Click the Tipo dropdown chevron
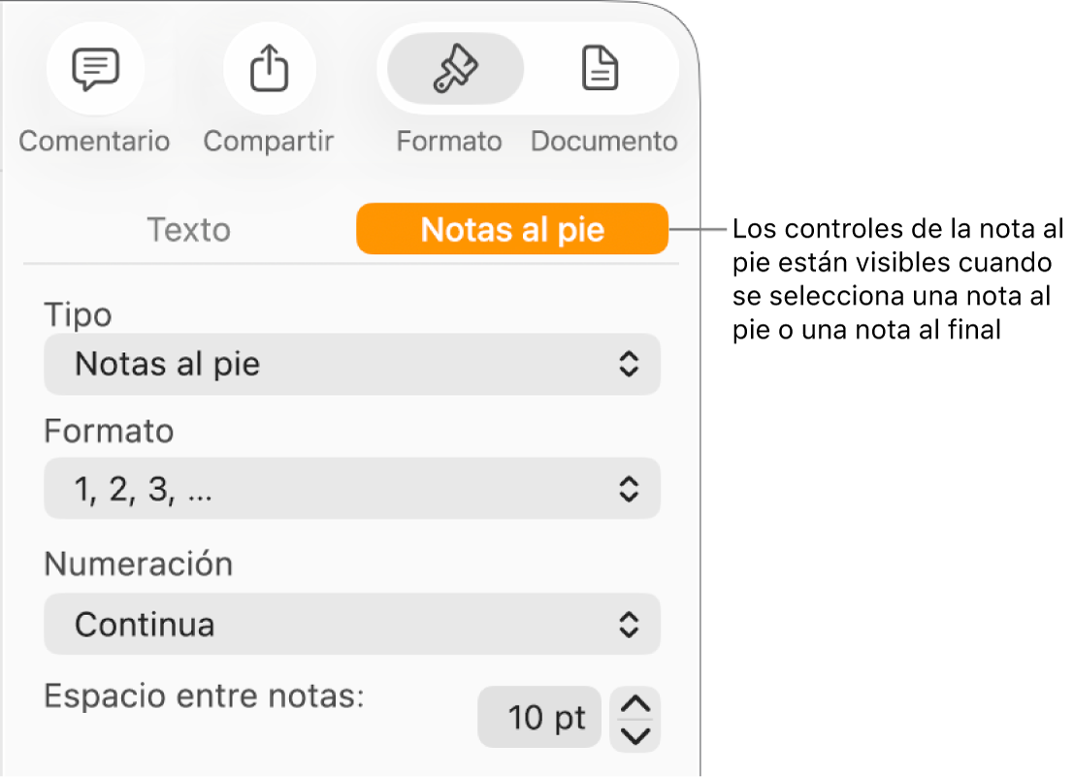The width and height of the screenshot is (1074, 777). coord(631,365)
